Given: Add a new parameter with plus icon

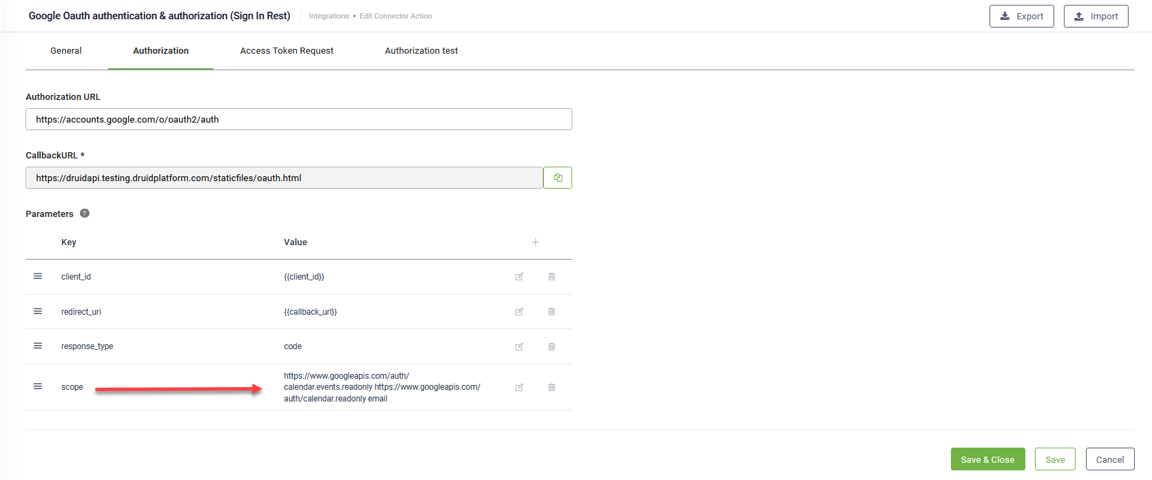Looking at the screenshot, I should click(535, 242).
